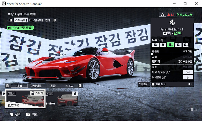Choose target tier S+

186,45
